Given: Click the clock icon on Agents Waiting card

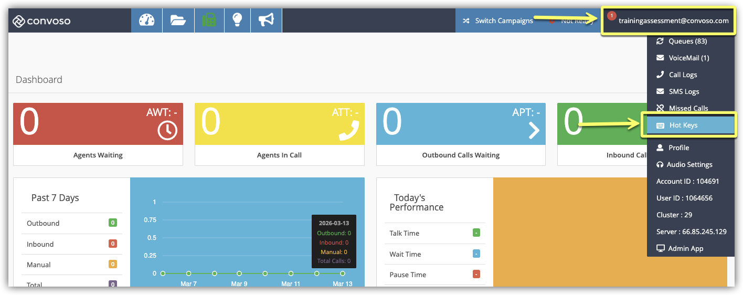Looking at the screenshot, I should click(167, 131).
